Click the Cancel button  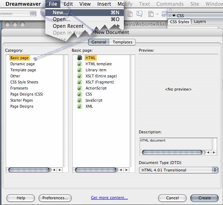point(172,198)
